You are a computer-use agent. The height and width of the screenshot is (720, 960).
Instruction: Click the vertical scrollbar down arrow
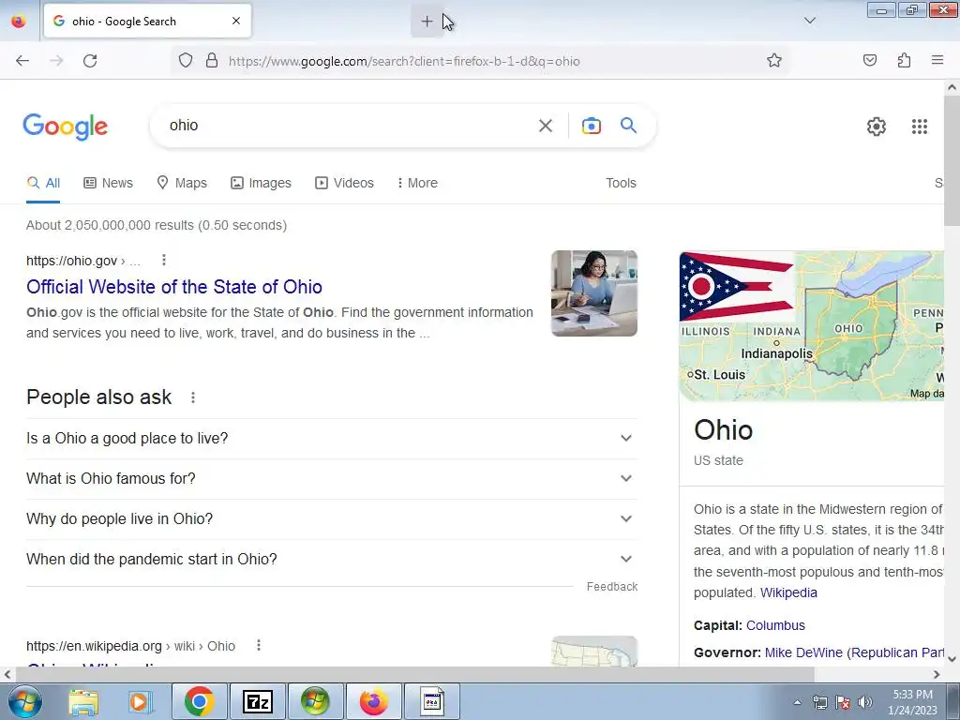tap(952, 659)
